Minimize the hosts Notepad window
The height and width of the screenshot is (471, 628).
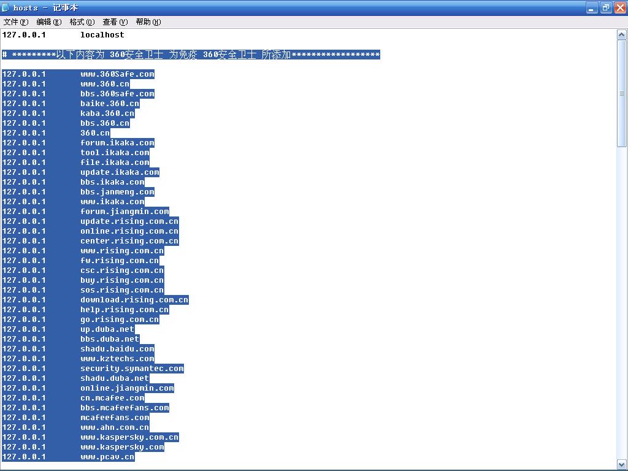click(x=592, y=7)
